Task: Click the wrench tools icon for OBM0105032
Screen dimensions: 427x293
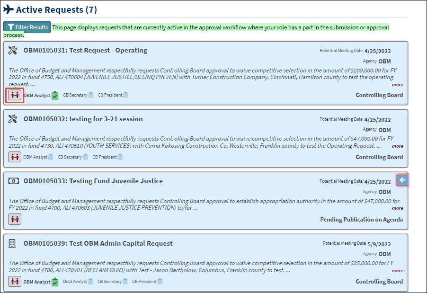Action: pyautogui.click(x=13, y=119)
